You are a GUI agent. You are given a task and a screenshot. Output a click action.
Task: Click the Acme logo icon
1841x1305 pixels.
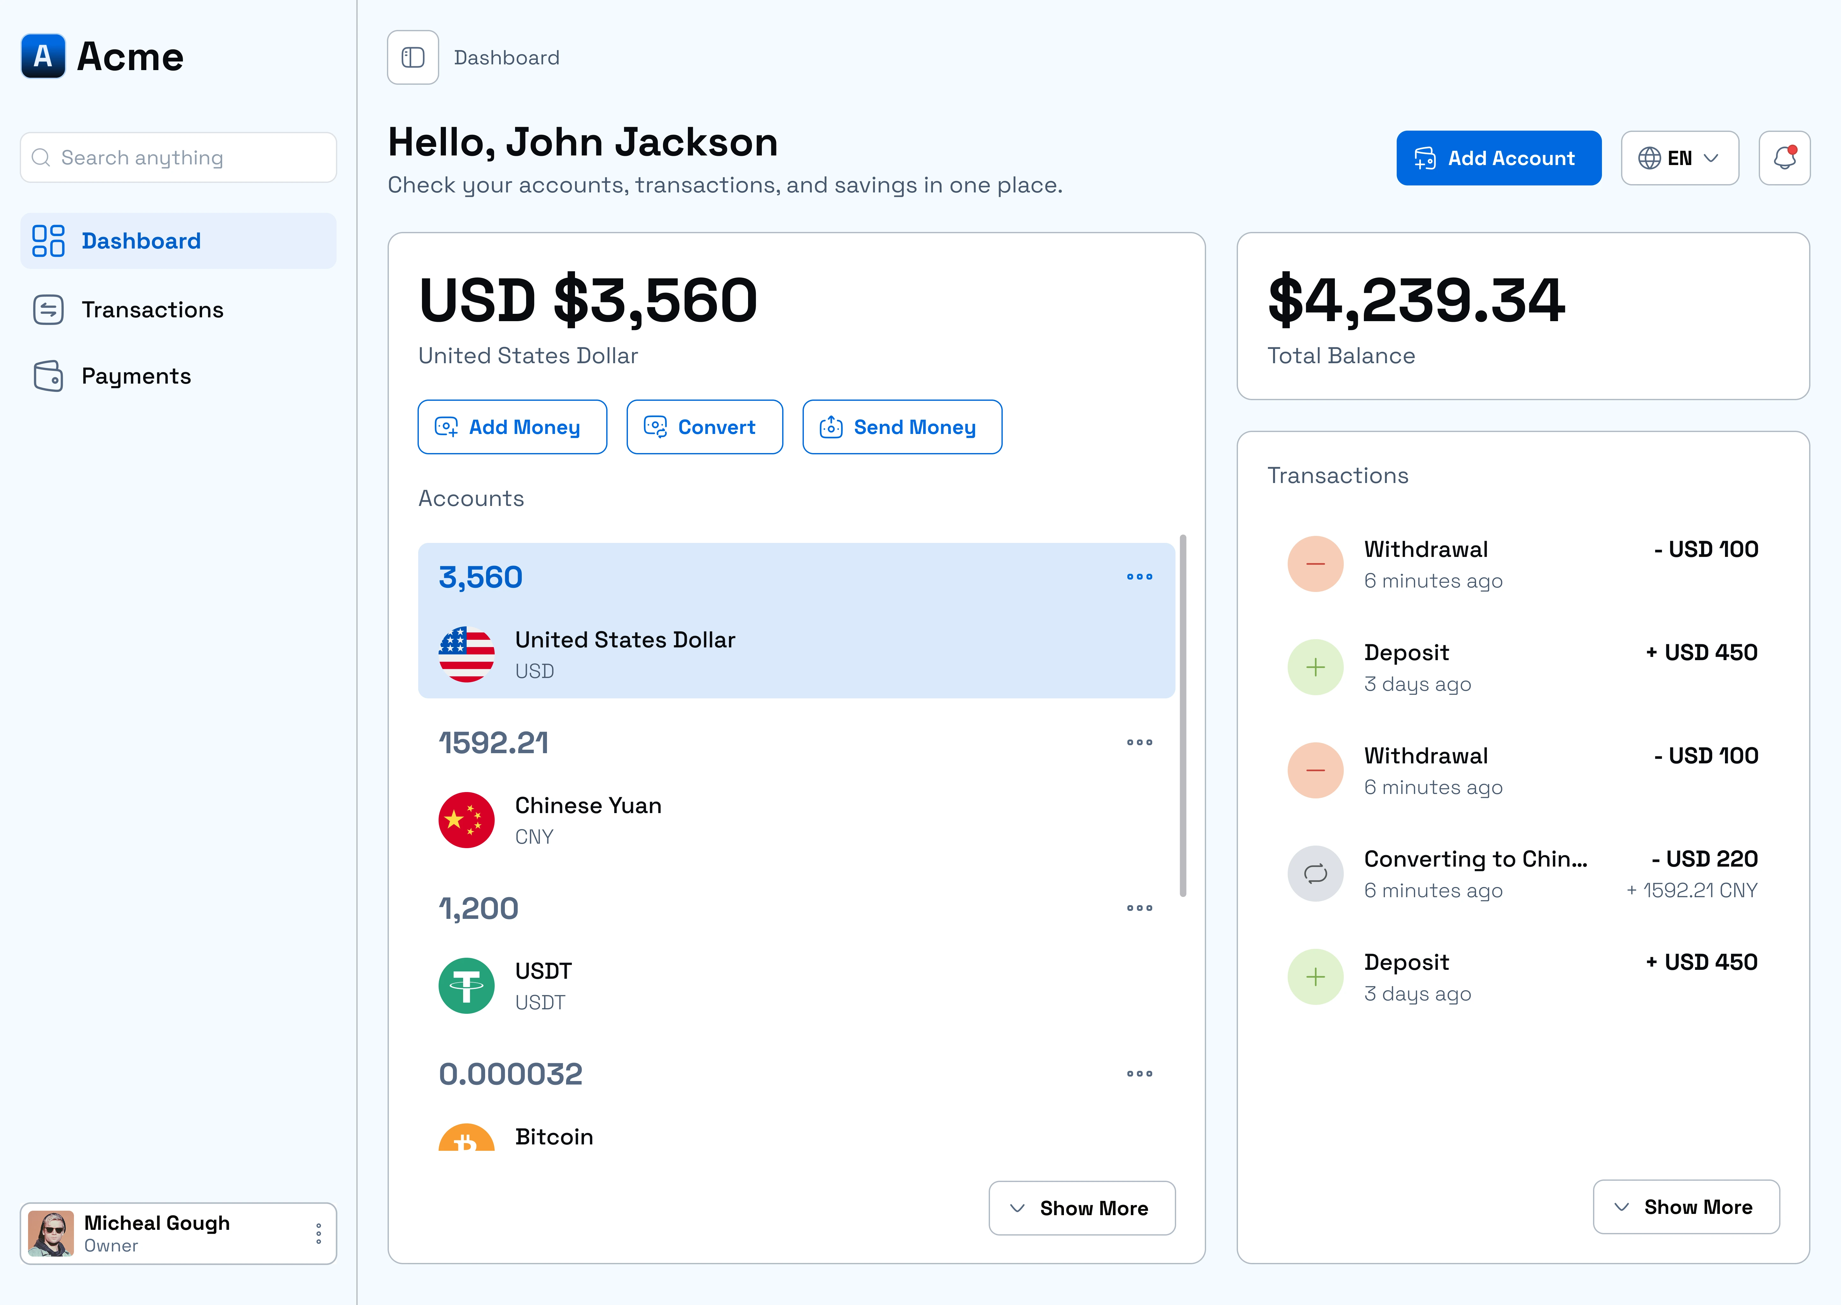(x=43, y=56)
